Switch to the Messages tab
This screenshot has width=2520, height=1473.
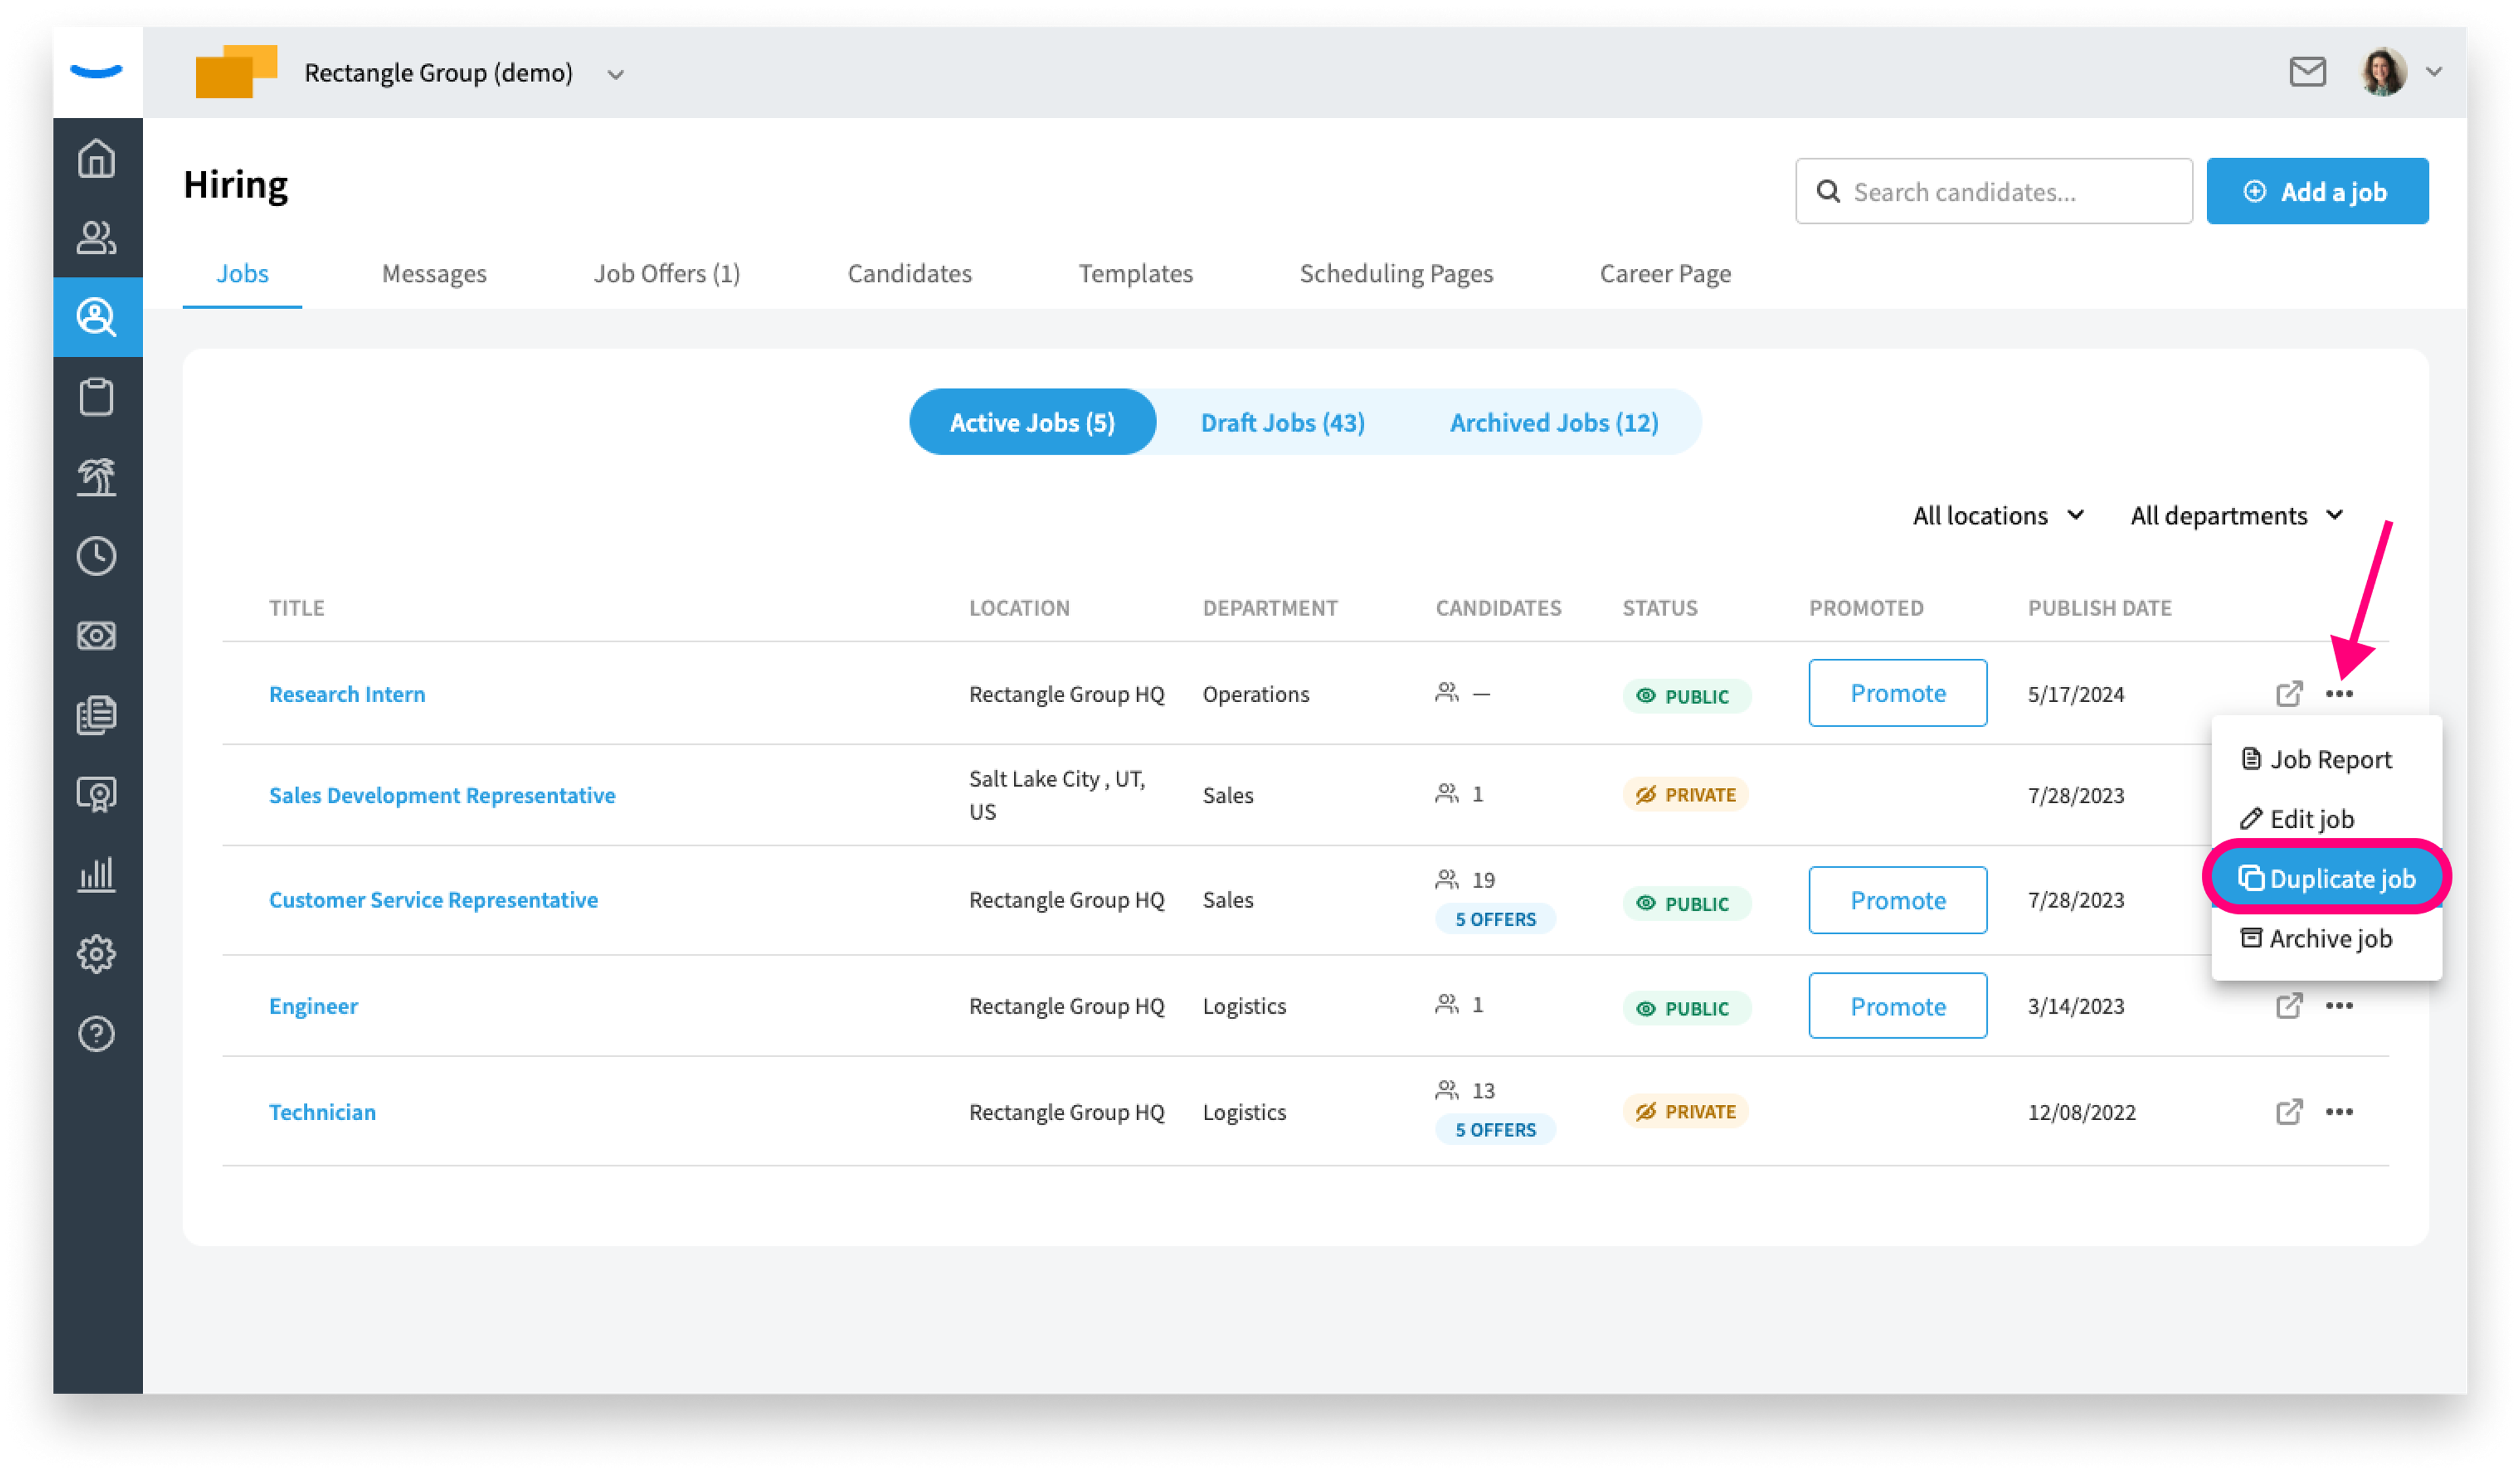pos(434,274)
